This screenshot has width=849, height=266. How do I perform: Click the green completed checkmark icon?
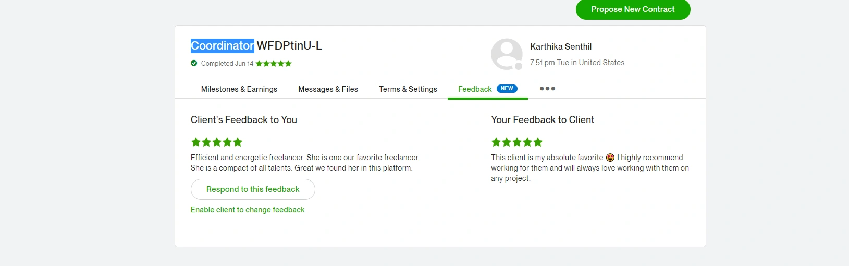pos(194,63)
